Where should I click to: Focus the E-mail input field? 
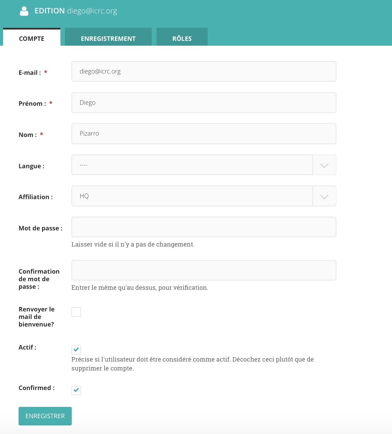pyautogui.click(x=204, y=71)
